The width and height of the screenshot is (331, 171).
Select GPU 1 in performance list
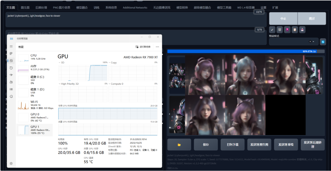tap(34, 130)
